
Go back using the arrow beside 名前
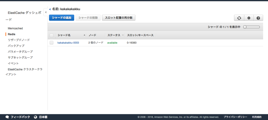[50, 9]
